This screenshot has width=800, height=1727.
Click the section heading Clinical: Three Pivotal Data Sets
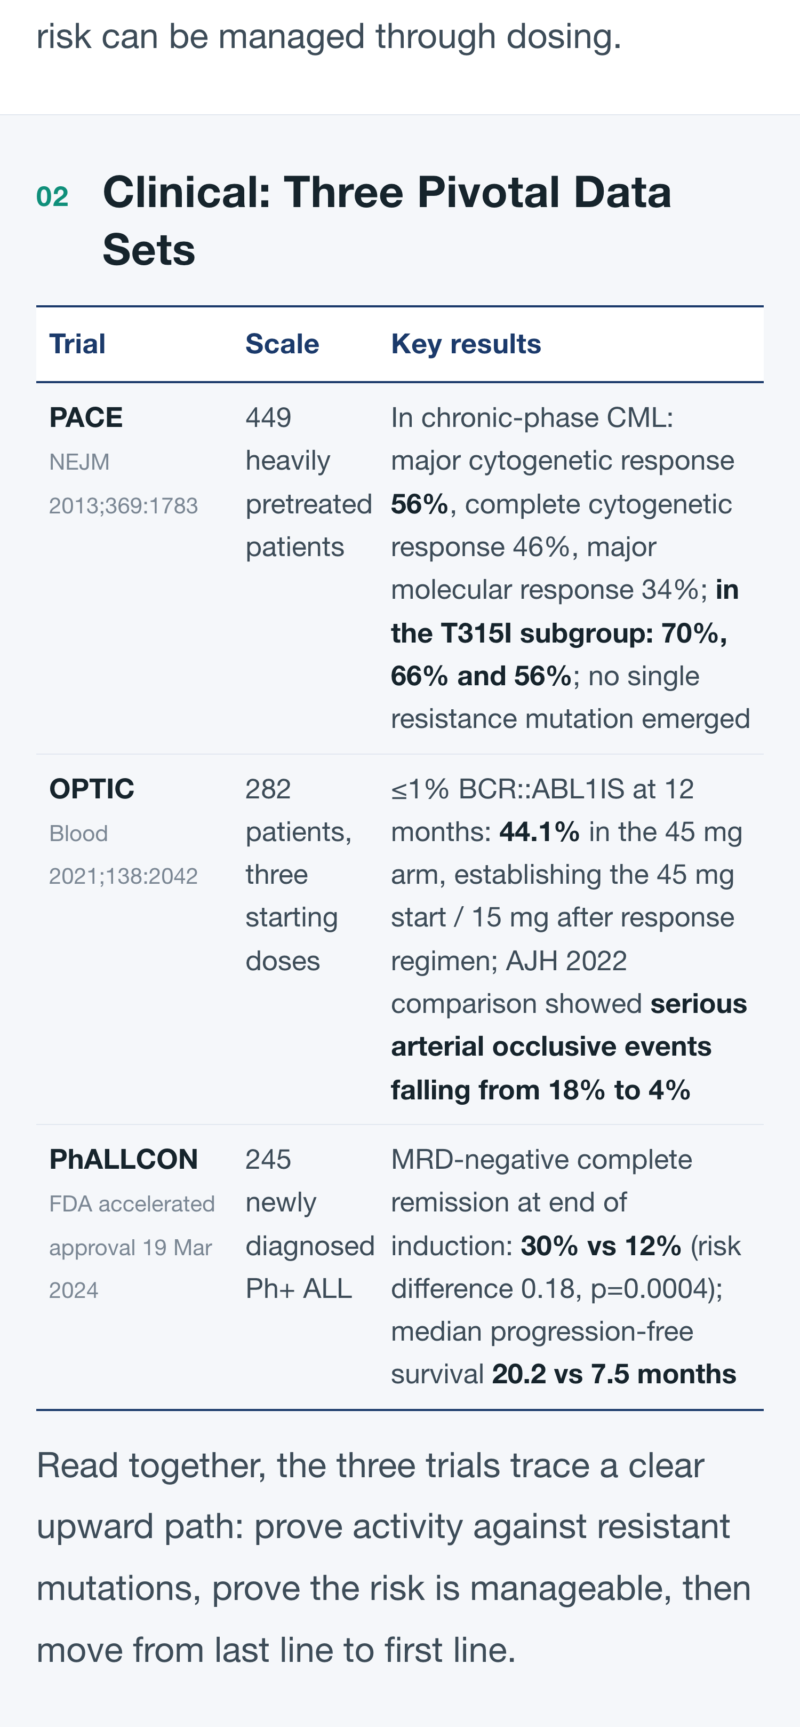click(387, 220)
